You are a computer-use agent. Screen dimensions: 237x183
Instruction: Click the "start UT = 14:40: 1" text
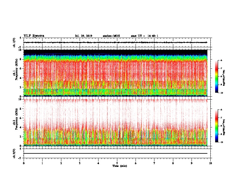pos(145,36)
